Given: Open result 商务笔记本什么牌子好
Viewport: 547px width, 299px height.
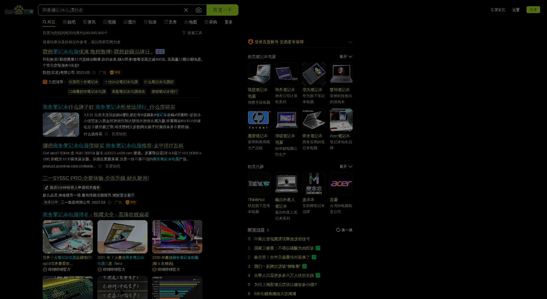Looking at the screenshot, I should (109, 107).
